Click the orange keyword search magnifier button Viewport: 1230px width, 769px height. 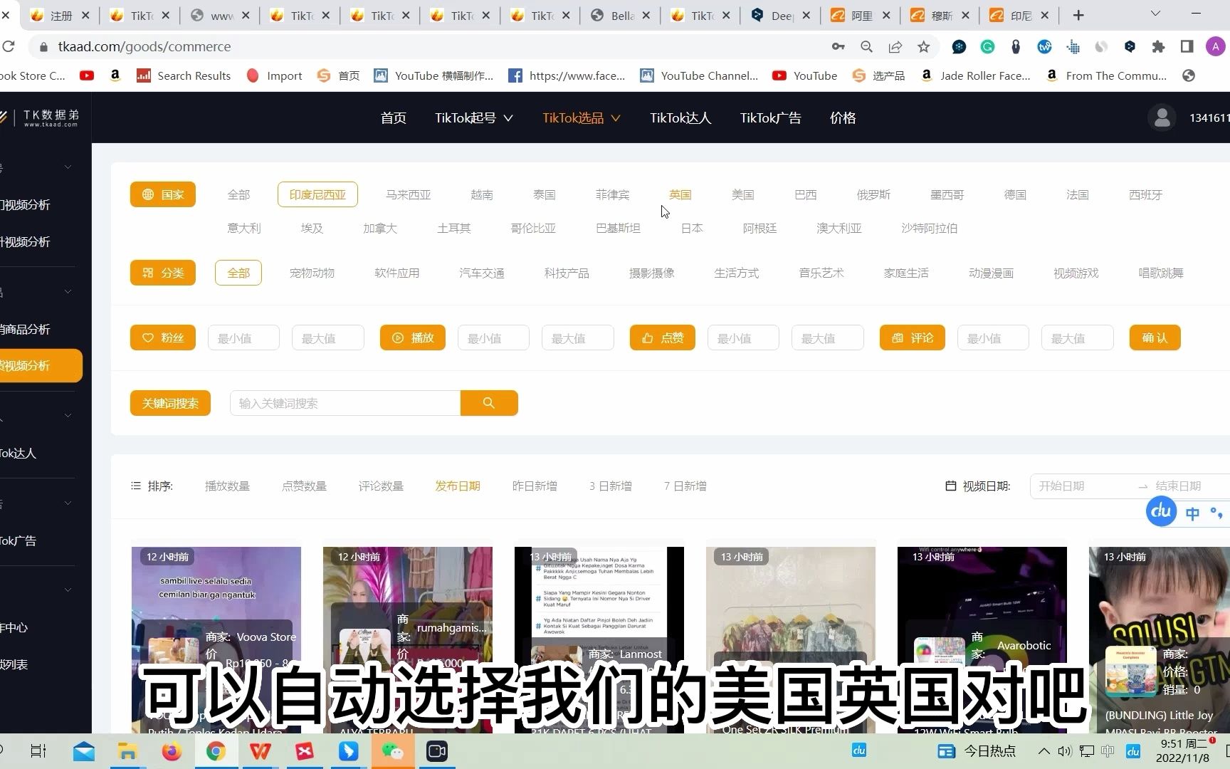pyautogui.click(x=488, y=403)
